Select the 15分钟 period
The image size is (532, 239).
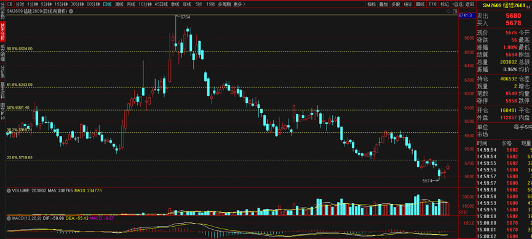pos(61,4)
